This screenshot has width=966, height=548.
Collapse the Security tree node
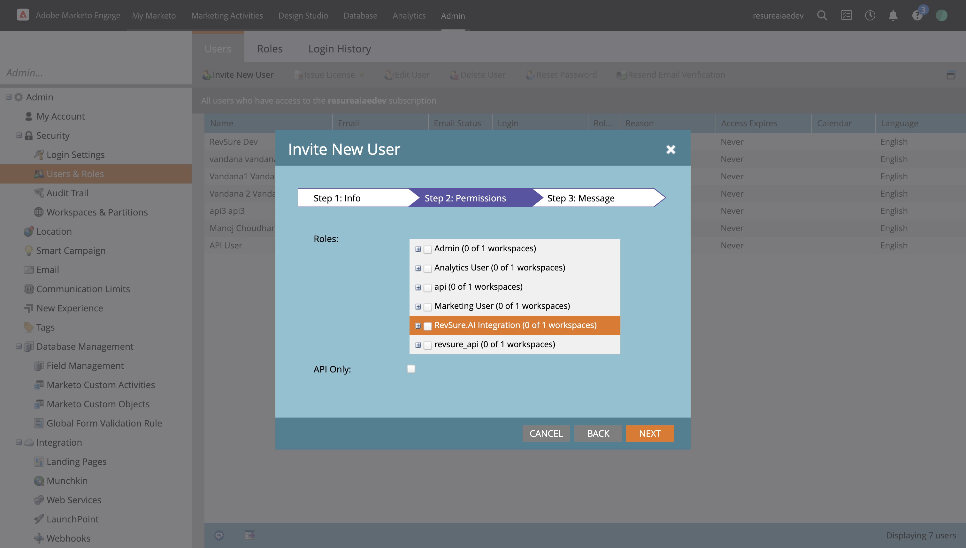pos(19,136)
